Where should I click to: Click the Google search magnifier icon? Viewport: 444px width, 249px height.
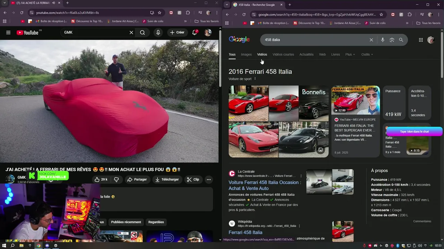pos(401,40)
